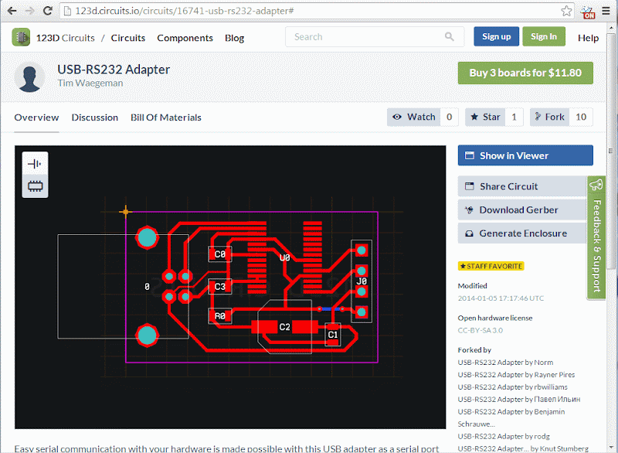
Task: Open the Overview tab
Action: pos(36,118)
